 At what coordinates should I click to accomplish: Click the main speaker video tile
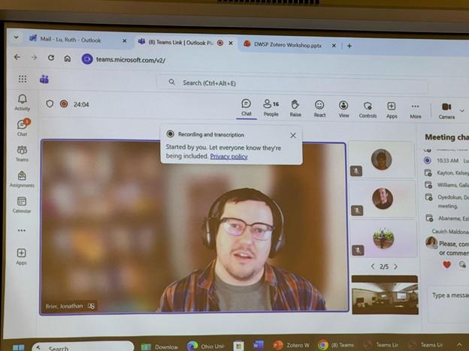pos(194,226)
